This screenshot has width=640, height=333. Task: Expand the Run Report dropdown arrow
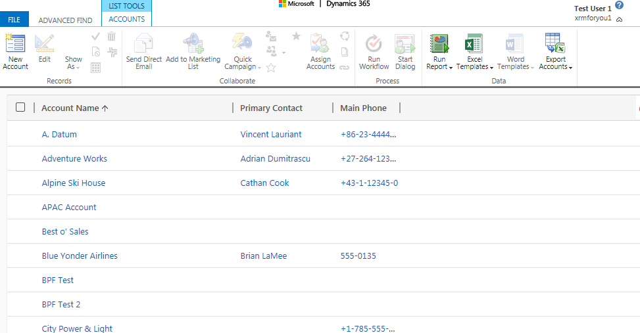[451, 68]
